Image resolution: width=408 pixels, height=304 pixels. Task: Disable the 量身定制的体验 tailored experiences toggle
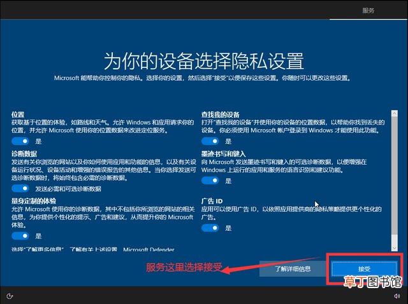[20, 236]
